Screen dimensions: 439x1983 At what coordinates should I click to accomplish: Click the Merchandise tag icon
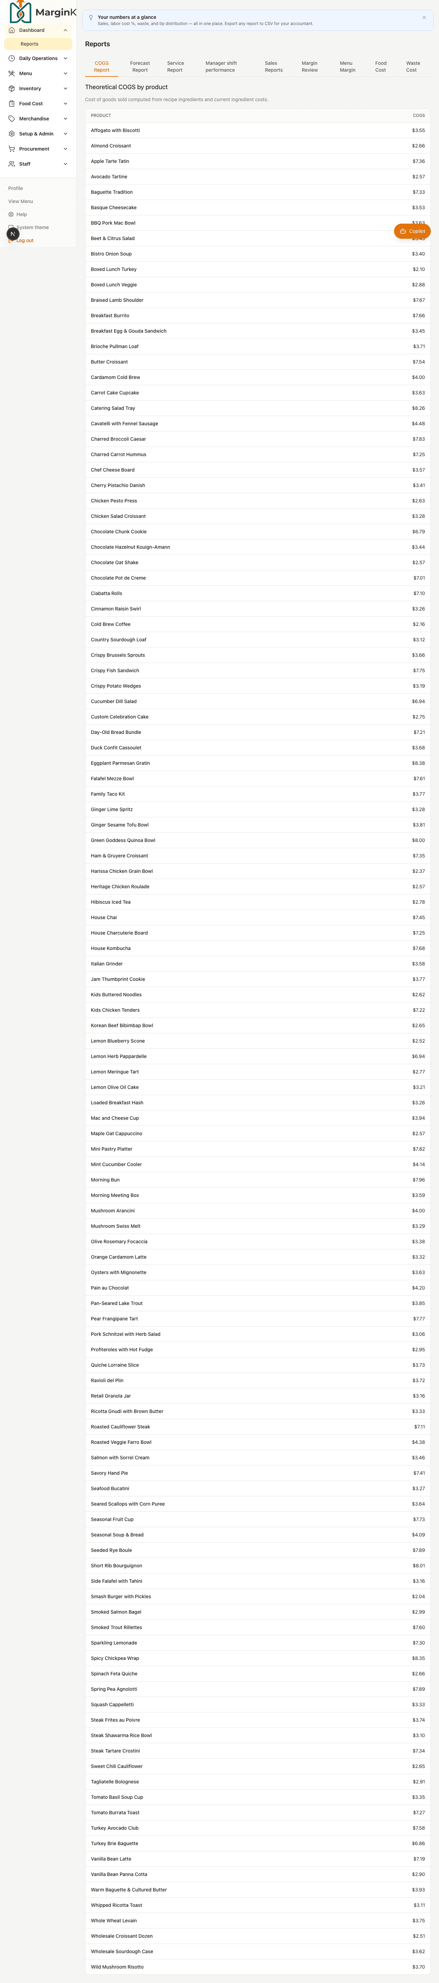point(12,119)
